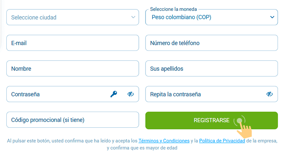Viewport: 284px width, 160px height.
Task: Select the Peso colombiano (COP) value
Action: [181, 17]
